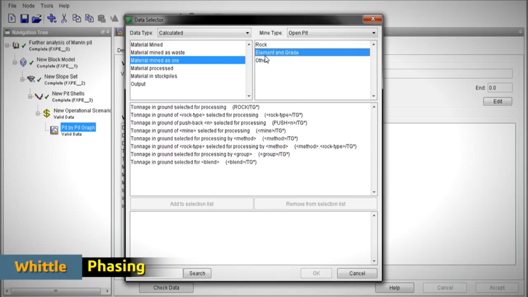Viewport: 528px width, 297px height.
Task: Select the New Pit Shells node icon
Action: pyautogui.click(x=39, y=96)
